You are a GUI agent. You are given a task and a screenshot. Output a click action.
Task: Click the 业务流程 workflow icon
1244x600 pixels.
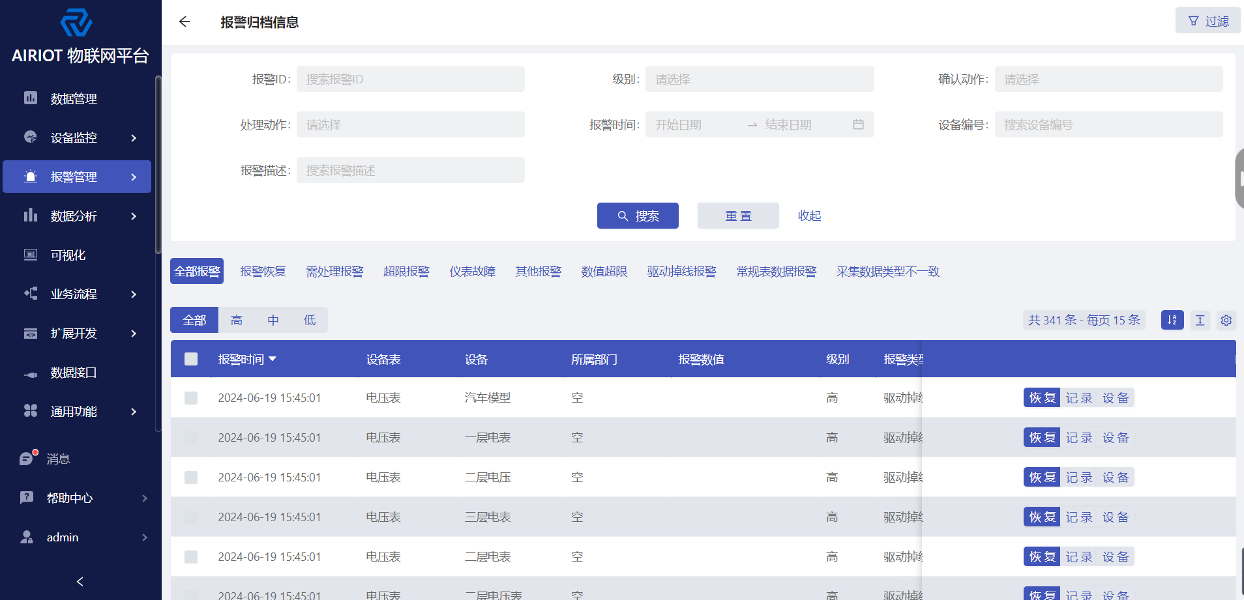point(31,293)
